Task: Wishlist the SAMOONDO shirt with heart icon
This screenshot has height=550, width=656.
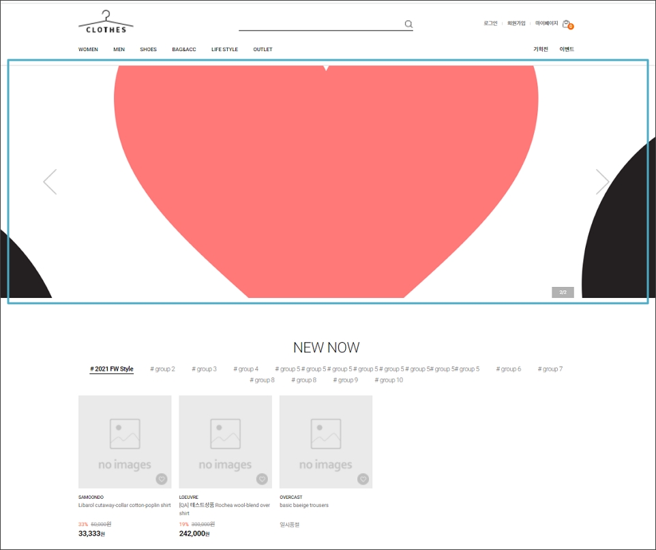Action: (162, 479)
